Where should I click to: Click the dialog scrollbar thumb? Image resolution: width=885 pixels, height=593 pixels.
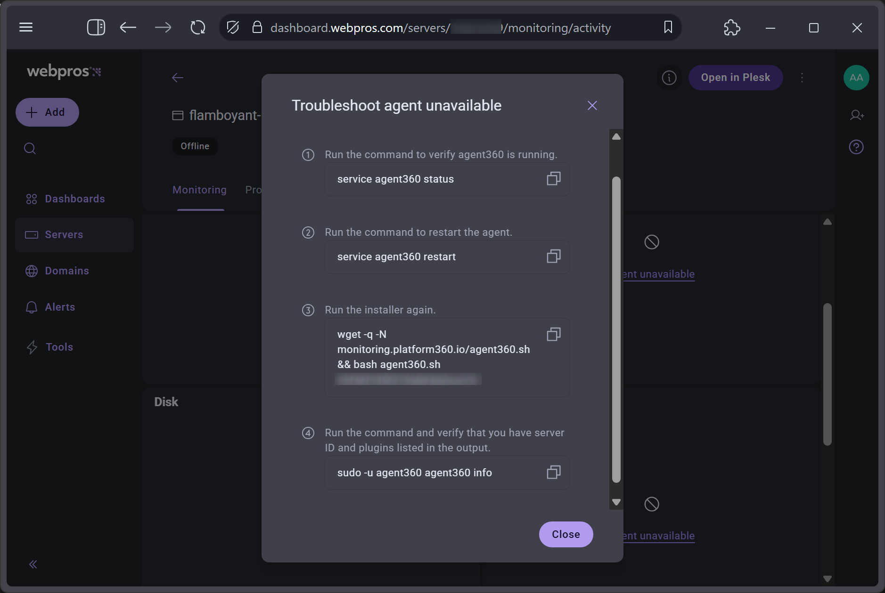pos(616,329)
